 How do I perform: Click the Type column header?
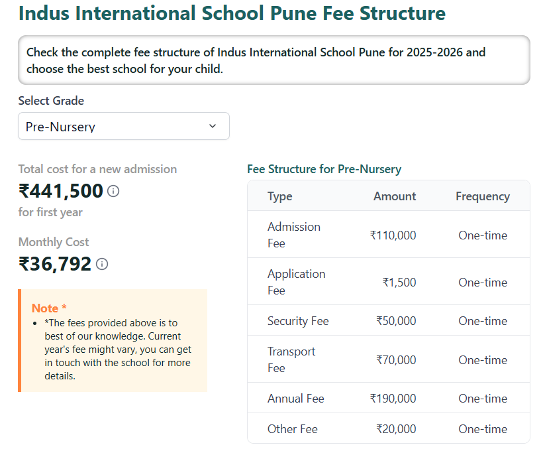coord(279,196)
